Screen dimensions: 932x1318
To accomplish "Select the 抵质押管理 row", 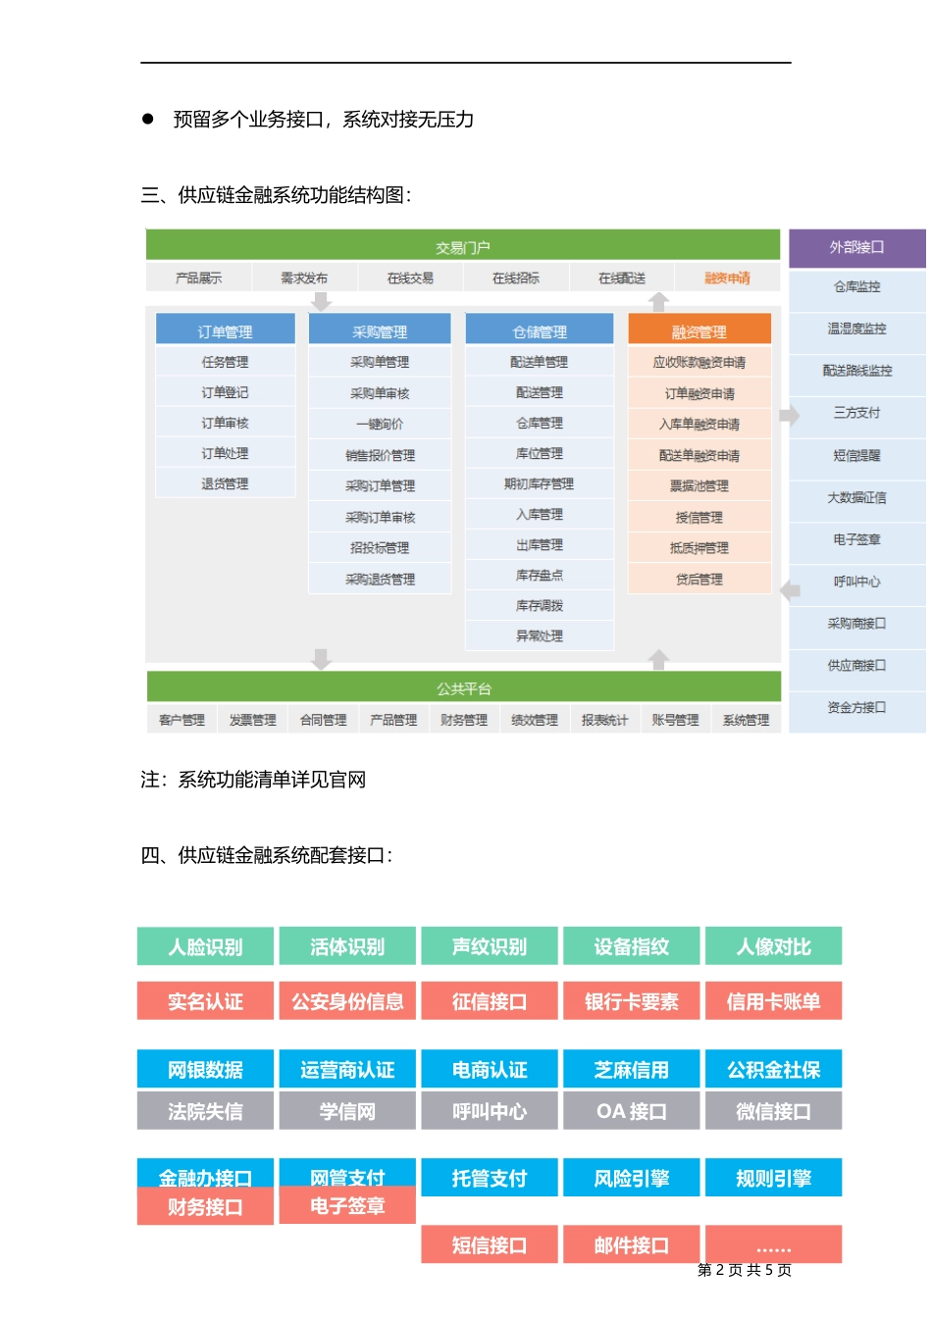I will coord(699,547).
